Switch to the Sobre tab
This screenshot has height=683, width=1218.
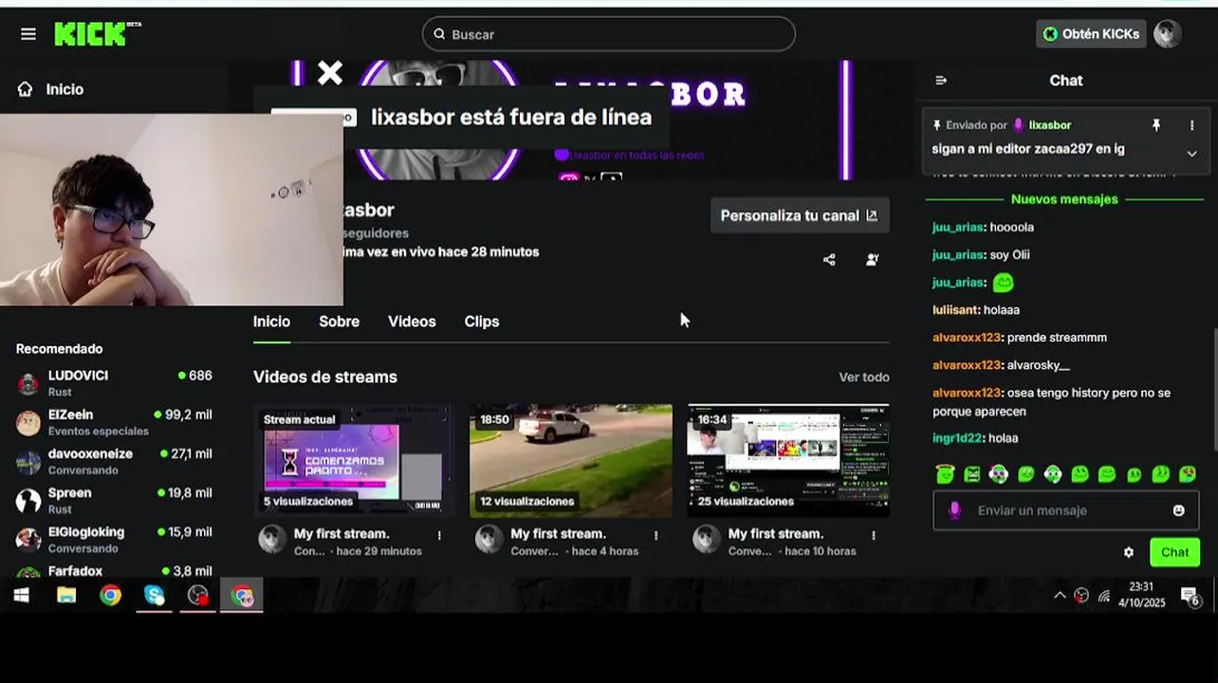coord(339,322)
